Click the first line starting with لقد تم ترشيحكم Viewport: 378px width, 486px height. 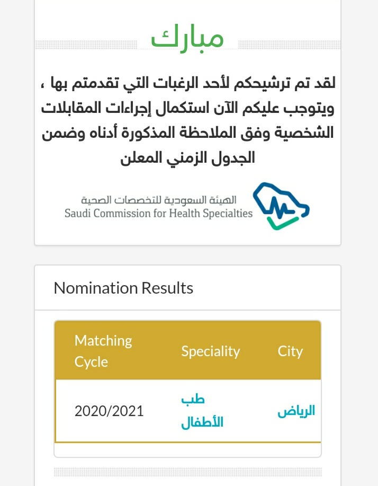tap(188, 83)
